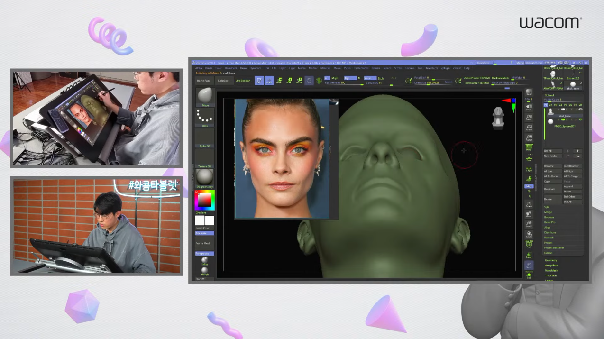Image resolution: width=604 pixels, height=339 pixels.
Task: Open the green-clay material selector
Action: (205, 178)
